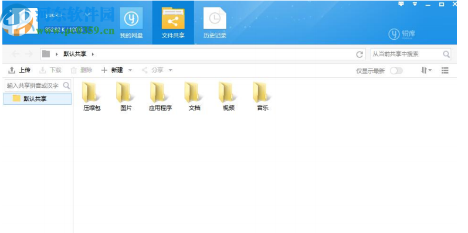468x233 pixels.
Task: Expand the user account dropdown arrow
Action: pos(88,14)
